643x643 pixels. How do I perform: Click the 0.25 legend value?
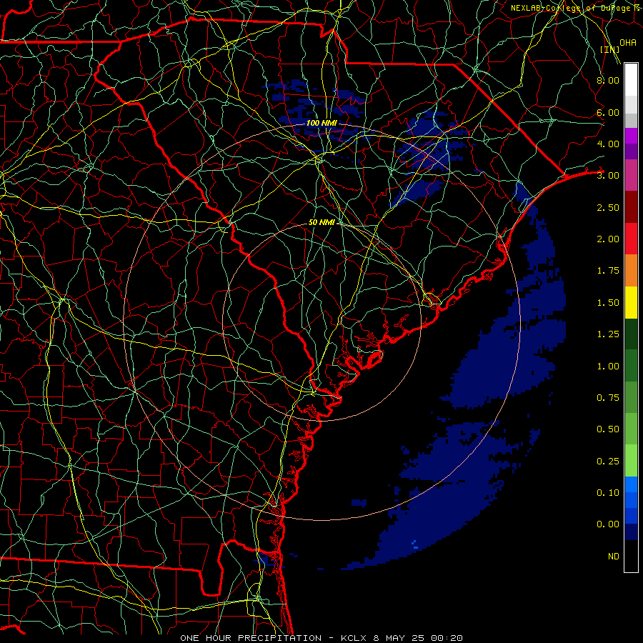[x=608, y=462]
